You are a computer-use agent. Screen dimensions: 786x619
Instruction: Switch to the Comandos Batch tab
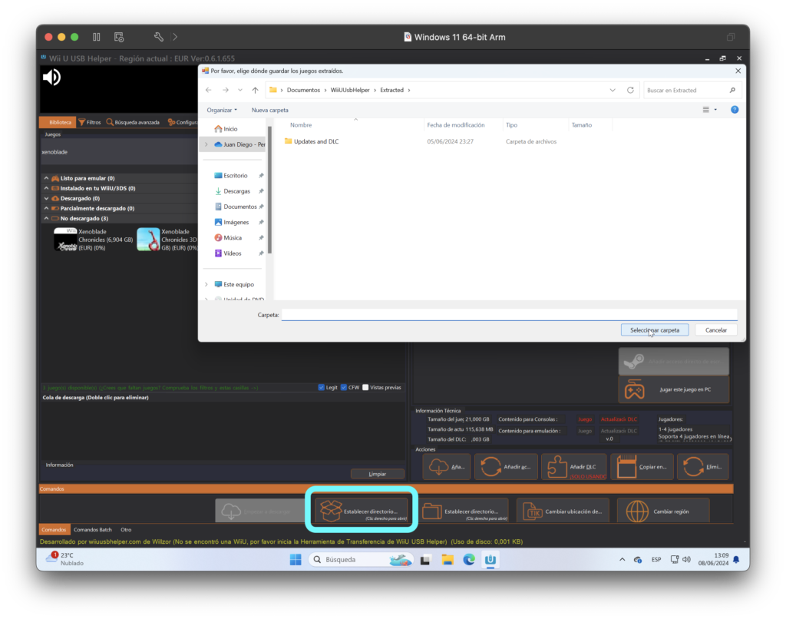point(92,530)
